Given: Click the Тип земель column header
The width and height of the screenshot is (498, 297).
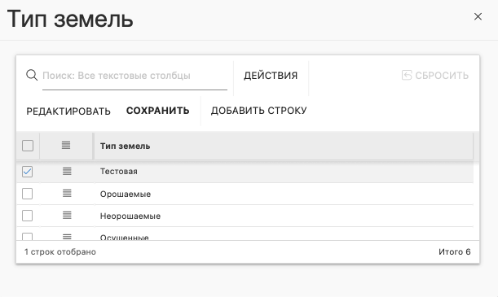Looking at the screenshot, I should [284, 146].
